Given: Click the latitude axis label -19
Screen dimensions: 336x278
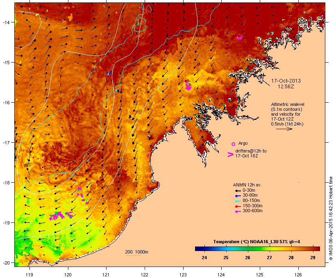Looking at the screenshot, I should (x=6, y=223).
